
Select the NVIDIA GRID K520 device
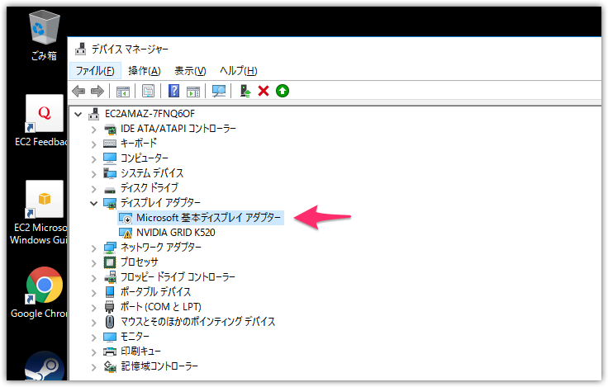[175, 233]
